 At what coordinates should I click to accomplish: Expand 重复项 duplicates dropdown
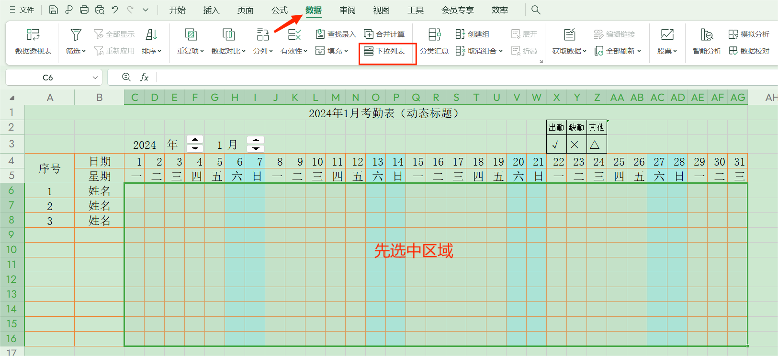202,51
